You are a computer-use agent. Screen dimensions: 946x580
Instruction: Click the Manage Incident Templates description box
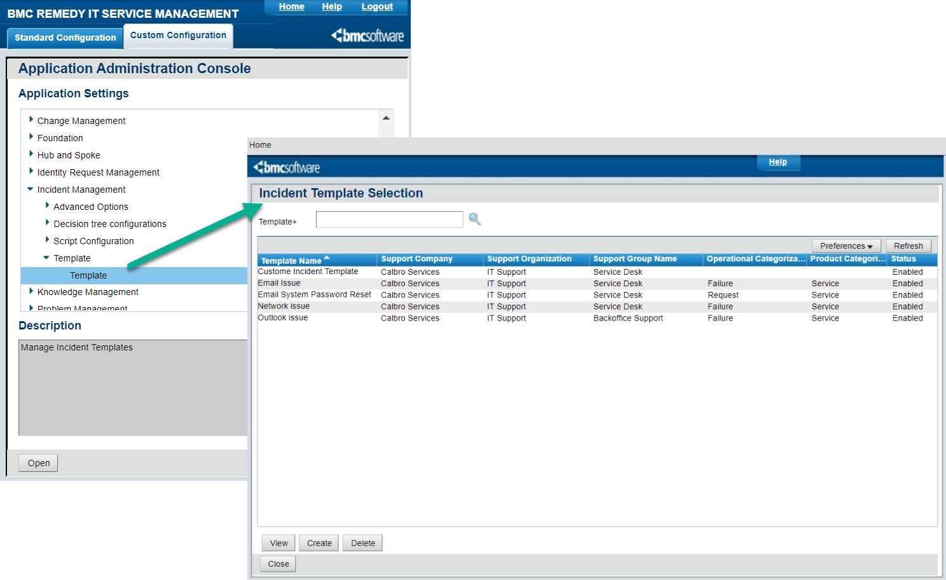[x=133, y=387]
